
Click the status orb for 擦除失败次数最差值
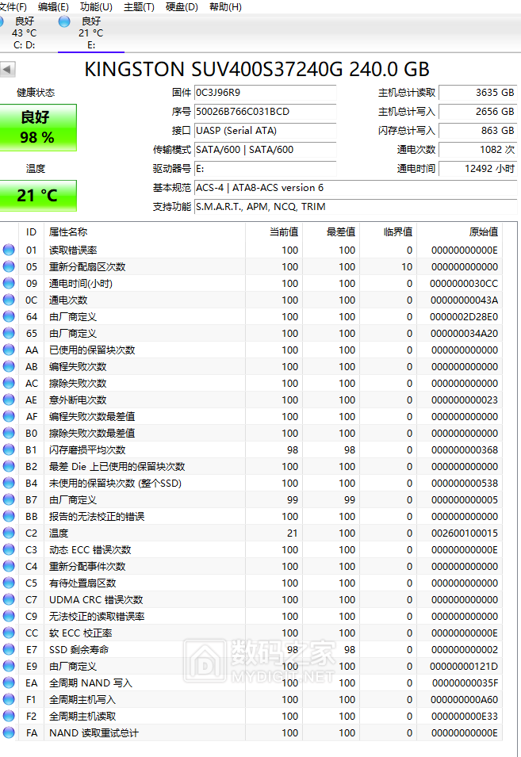click(9, 433)
